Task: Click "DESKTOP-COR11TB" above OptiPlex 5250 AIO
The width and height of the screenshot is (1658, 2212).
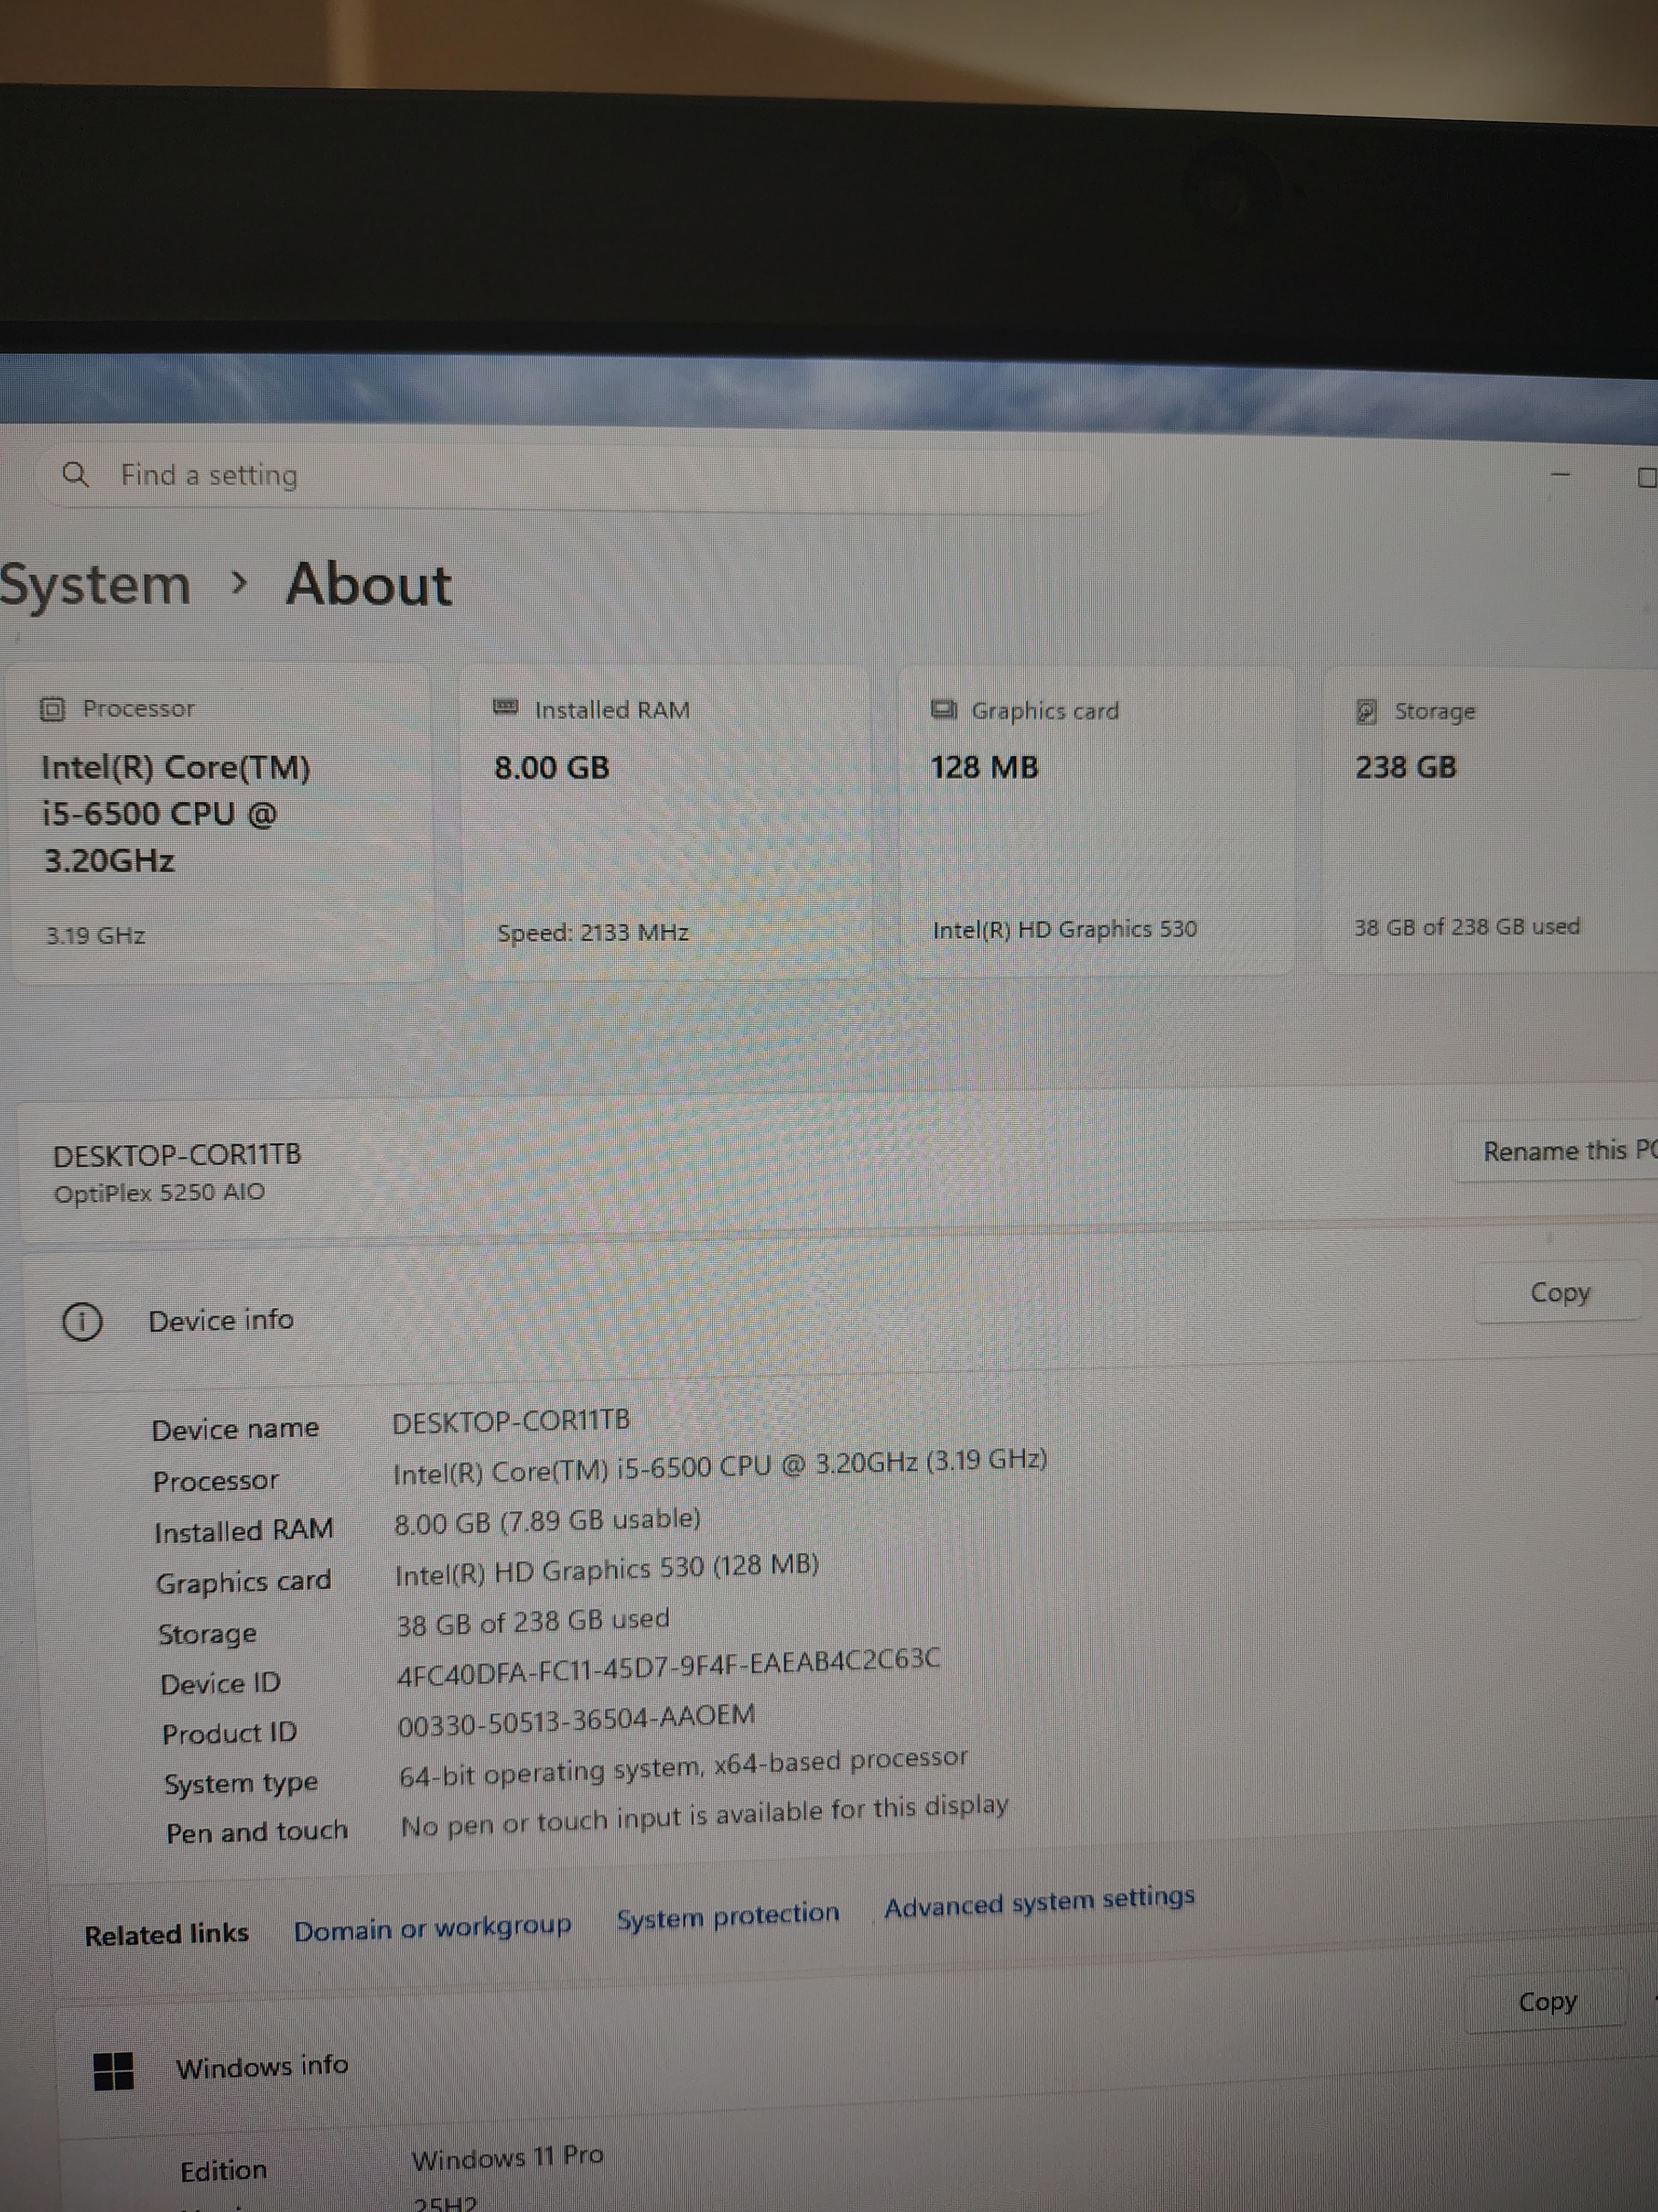Action: [177, 1156]
